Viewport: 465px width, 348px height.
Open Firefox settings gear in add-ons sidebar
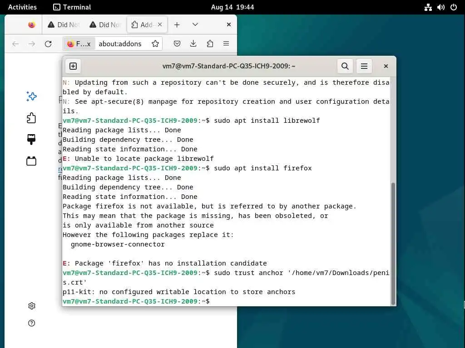(x=32, y=306)
